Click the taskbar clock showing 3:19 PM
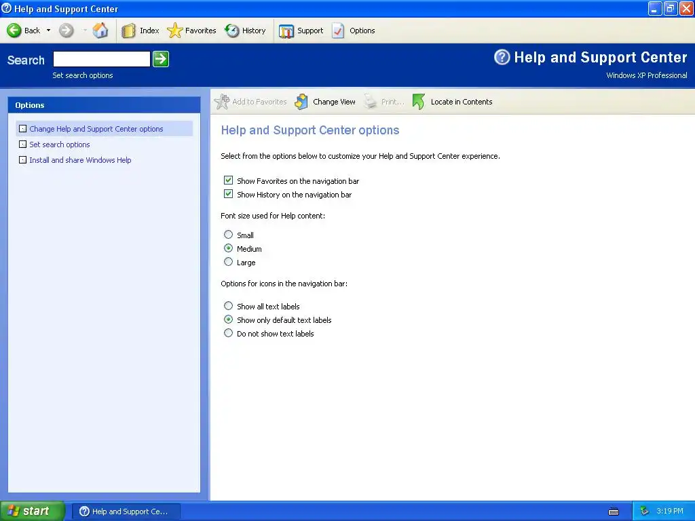 pyautogui.click(x=670, y=512)
